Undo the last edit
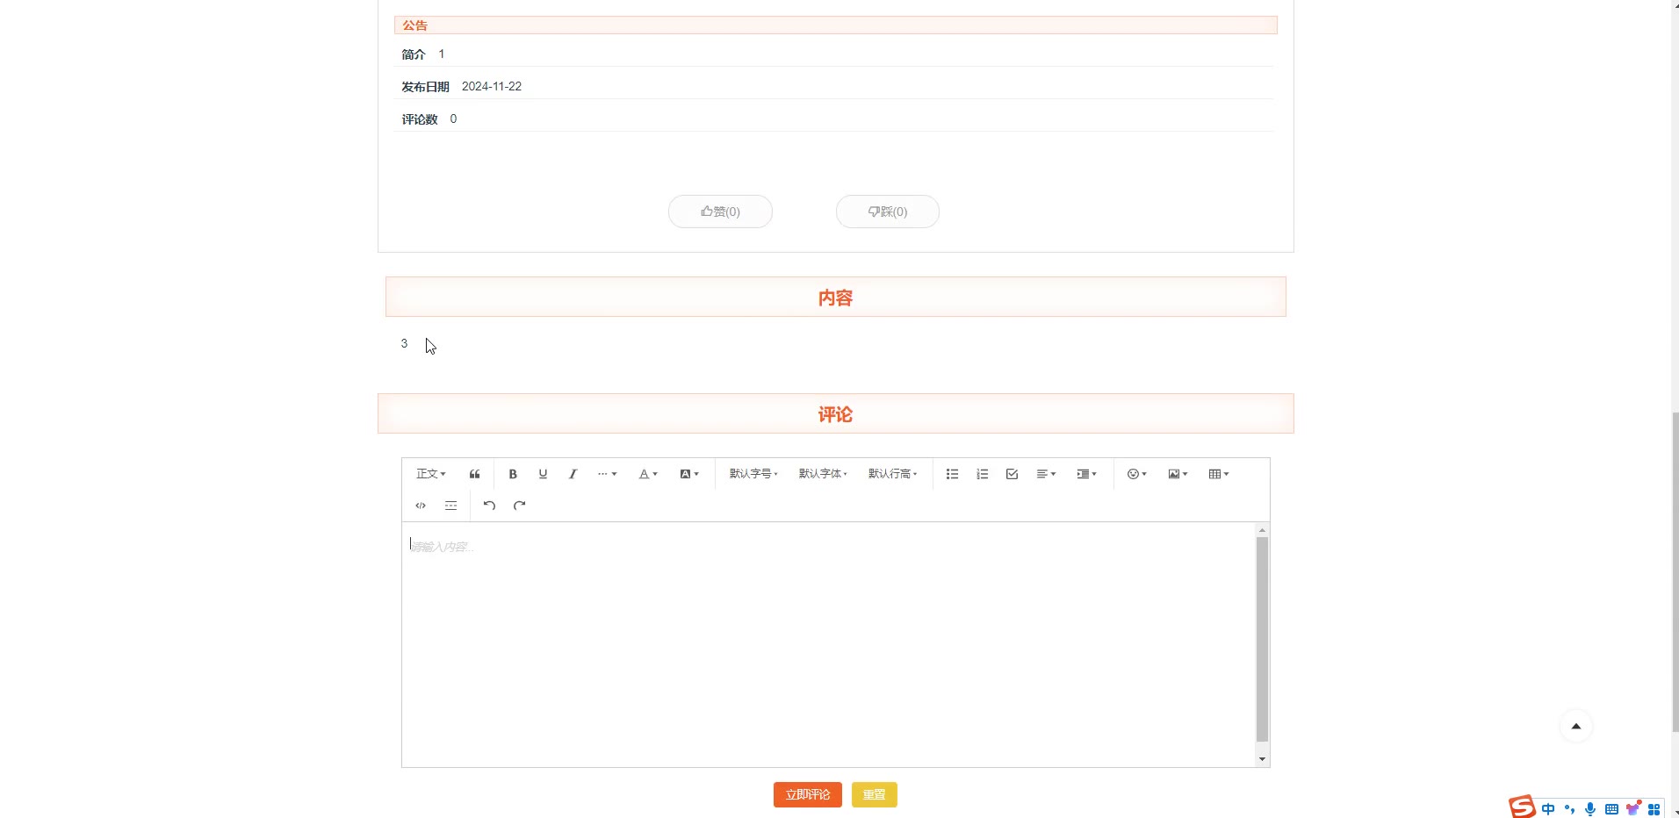Screen dimensions: 1679x818 point(489,506)
